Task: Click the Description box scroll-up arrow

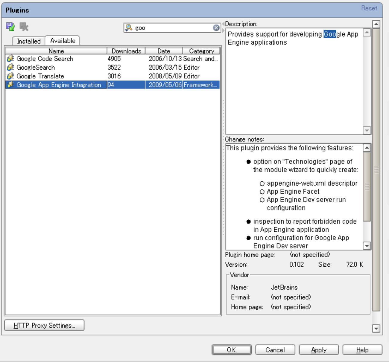Action: [367, 32]
